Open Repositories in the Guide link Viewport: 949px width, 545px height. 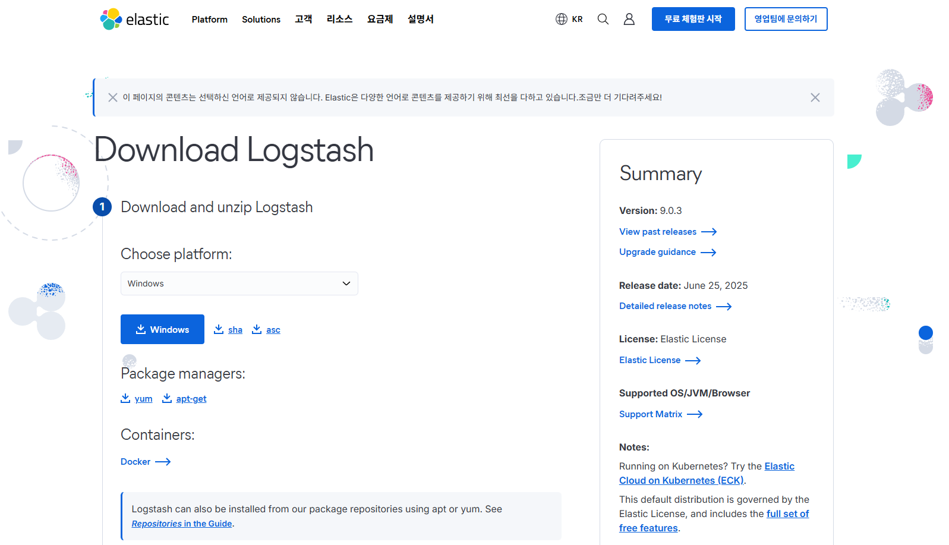pos(182,524)
